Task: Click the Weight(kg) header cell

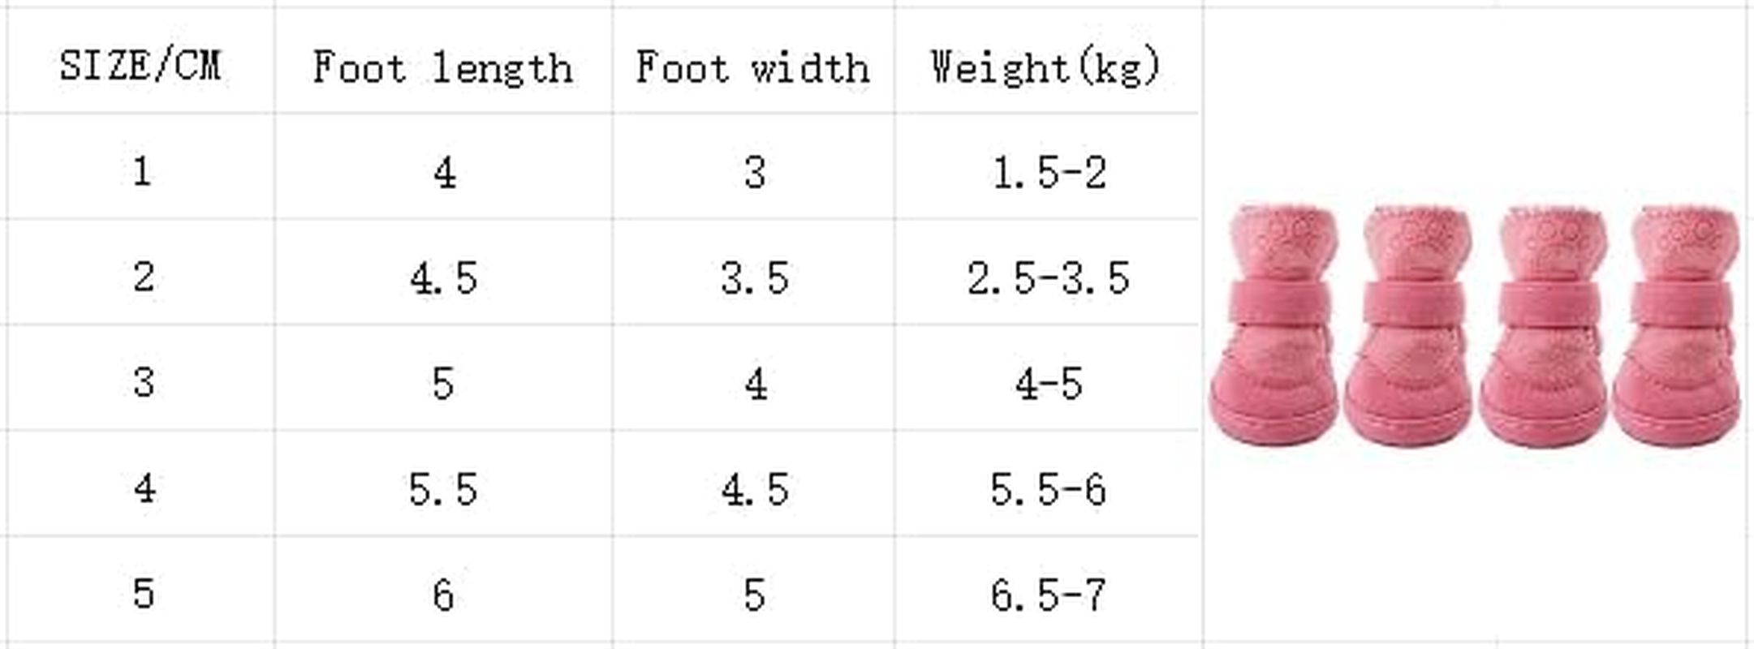Action: coord(1046,67)
